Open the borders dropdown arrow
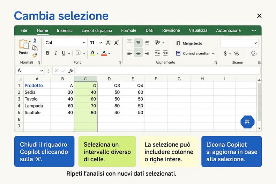The width and height of the screenshot is (276, 184). pos(84,53)
